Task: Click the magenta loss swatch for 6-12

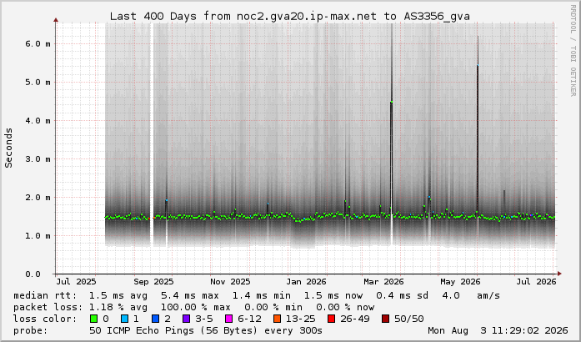Action: pyautogui.click(x=229, y=319)
